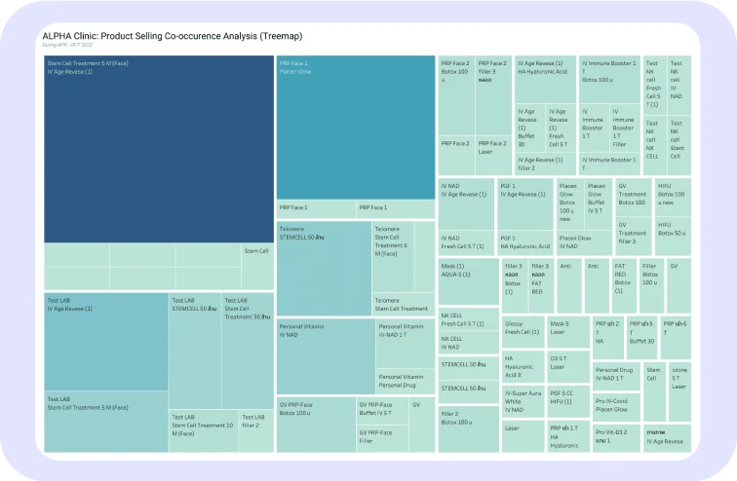The height and width of the screenshot is (481, 737).
Task: Select the Test LAB STEMCELL 50 tile
Action: [195, 351]
